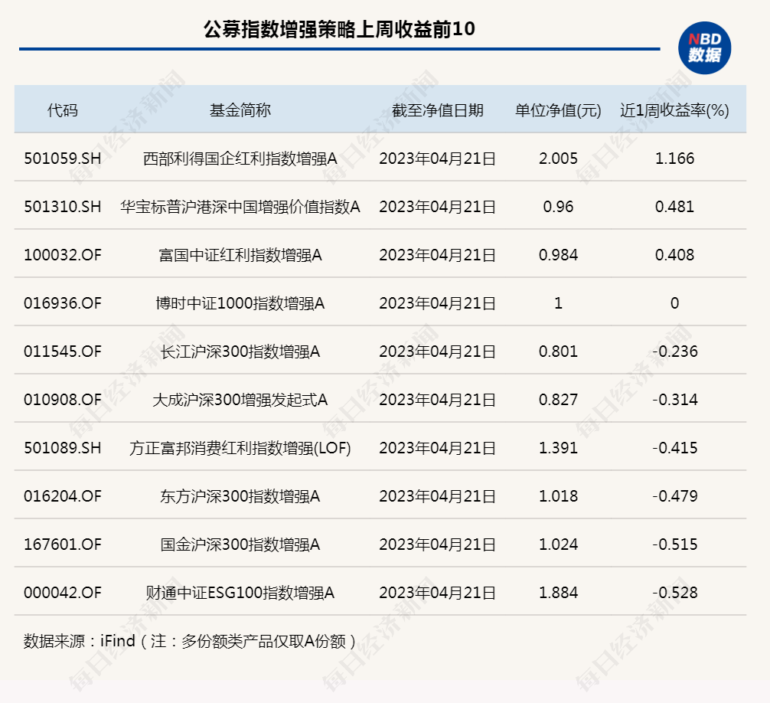
Task: Click the date in the 501059.SH row
Action: [x=438, y=159]
